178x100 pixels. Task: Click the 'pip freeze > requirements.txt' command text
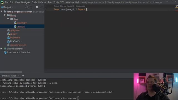point(95,92)
